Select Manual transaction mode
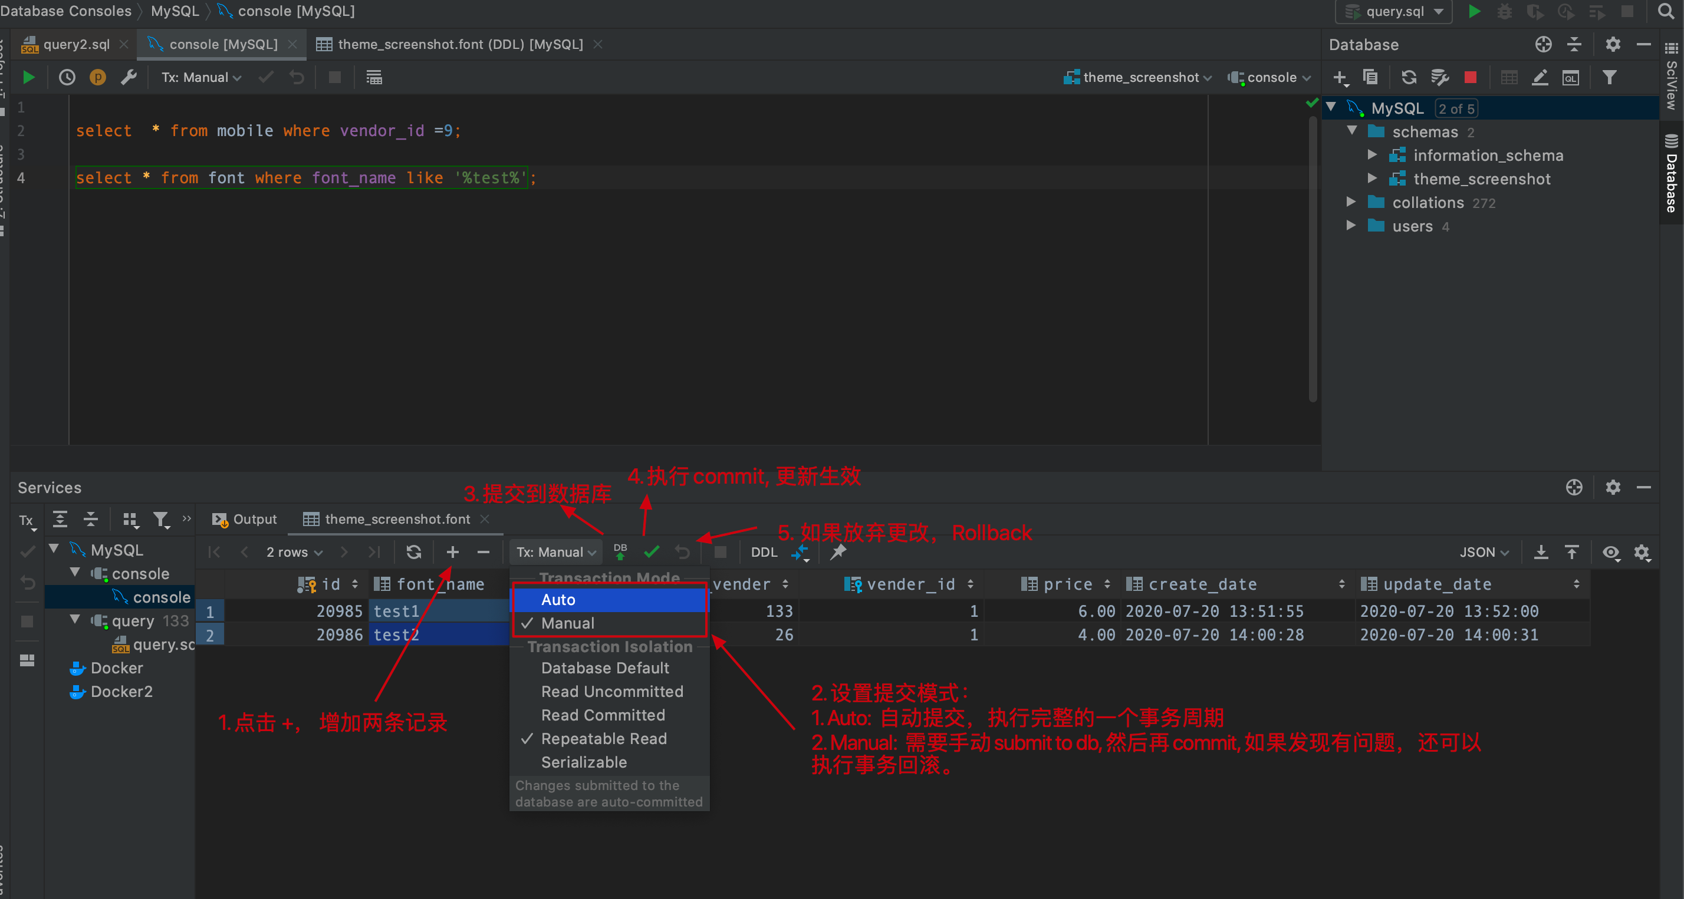Image resolution: width=1684 pixels, height=899 pixels. pos(610,623)
